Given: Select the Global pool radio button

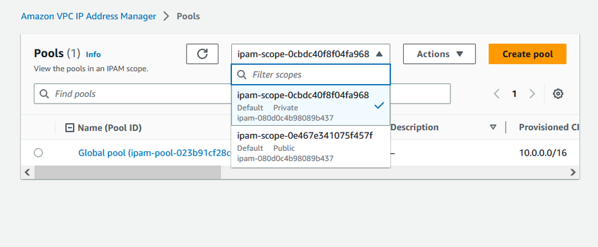Looking at the screenshot, I should (x=38, y=153).
